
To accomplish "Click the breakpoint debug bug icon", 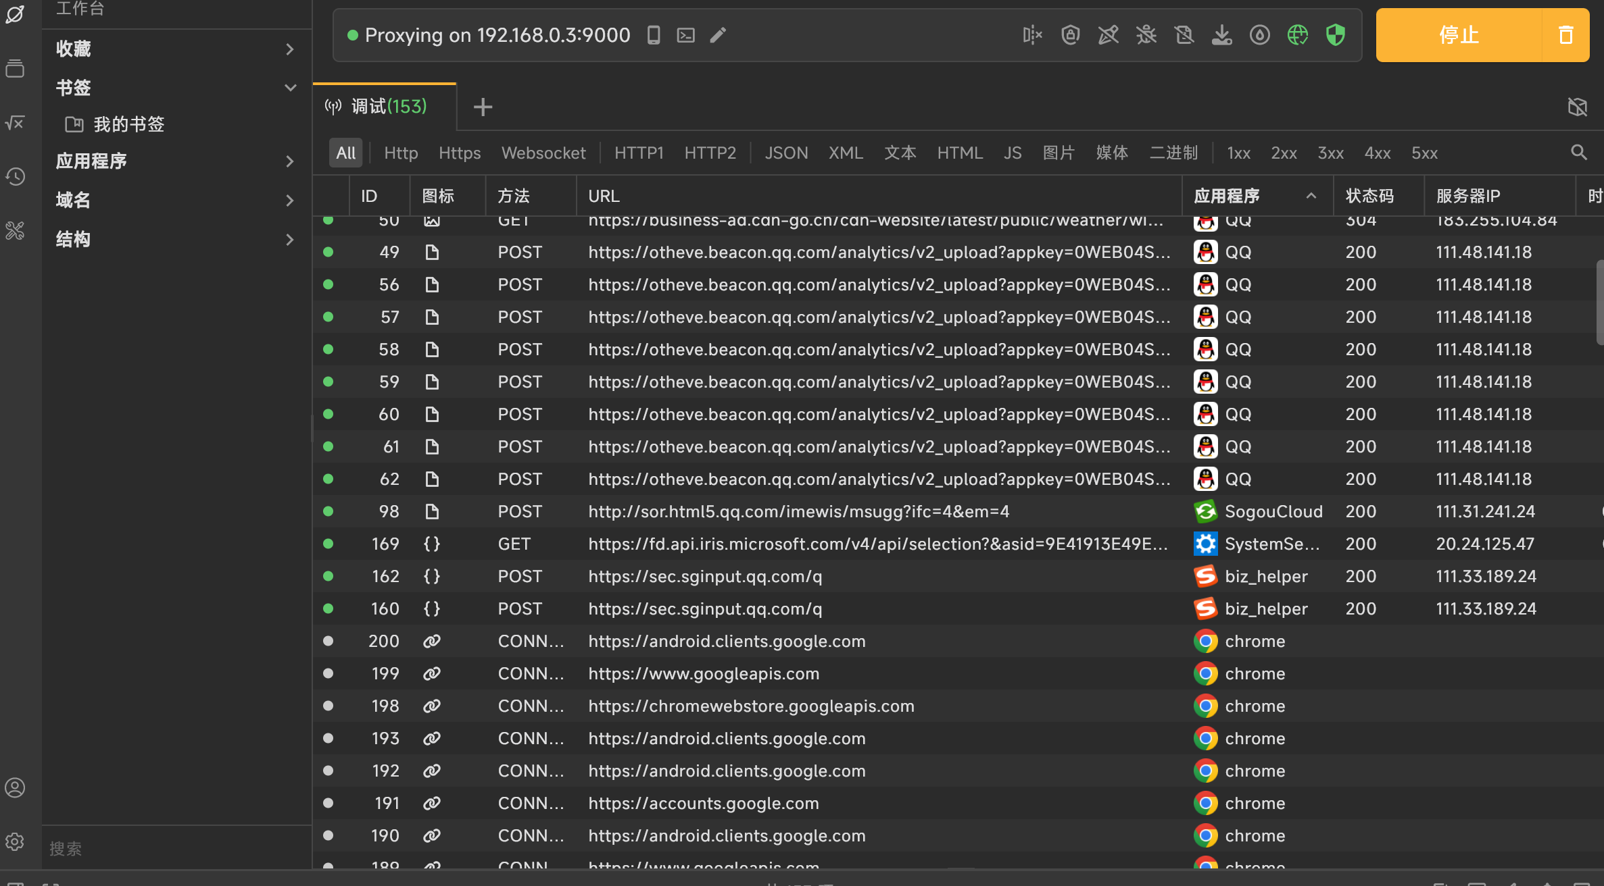I will click(1146, 34).
